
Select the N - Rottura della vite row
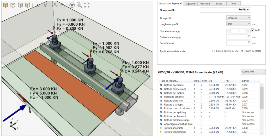[209, 101]
